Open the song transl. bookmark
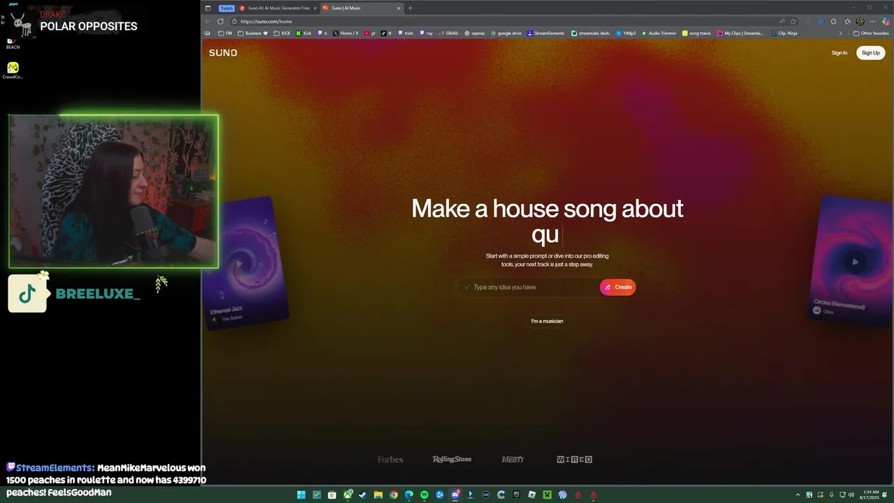 click(697, 33)
